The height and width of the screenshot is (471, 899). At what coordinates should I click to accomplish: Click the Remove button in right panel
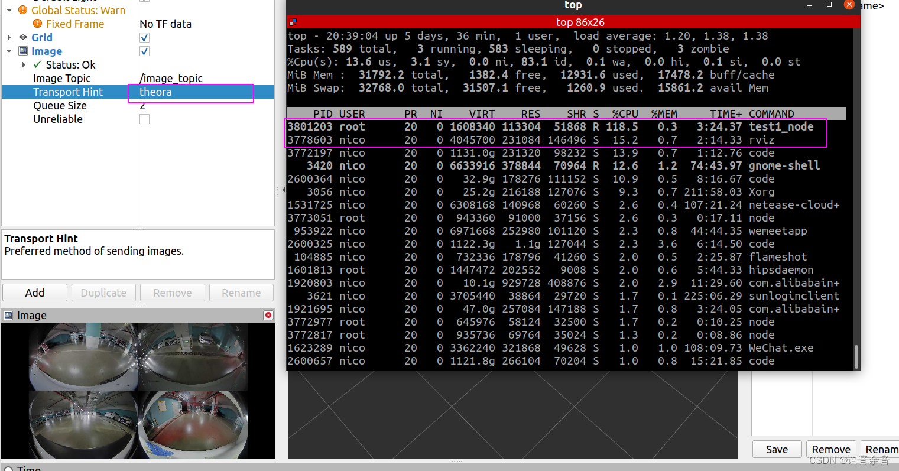(831, 450)
